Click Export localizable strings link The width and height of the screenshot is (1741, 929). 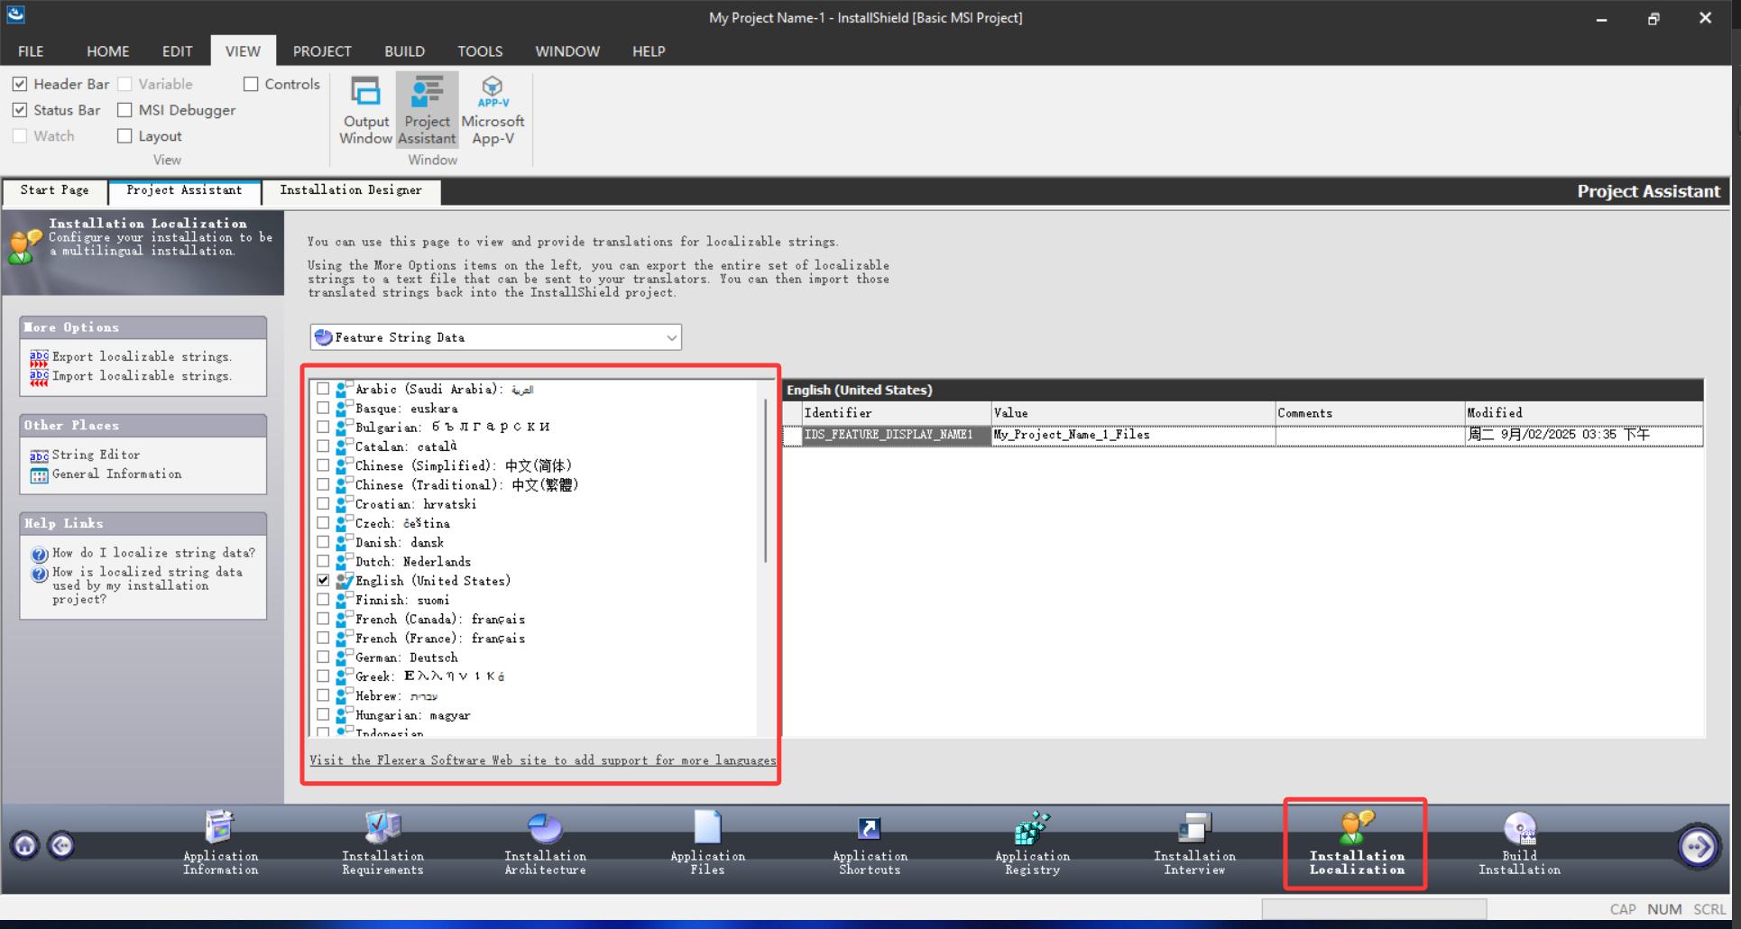pos(142,357)
